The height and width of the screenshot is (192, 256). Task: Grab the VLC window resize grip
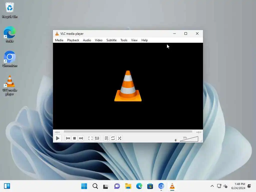[x=201, y=141]
